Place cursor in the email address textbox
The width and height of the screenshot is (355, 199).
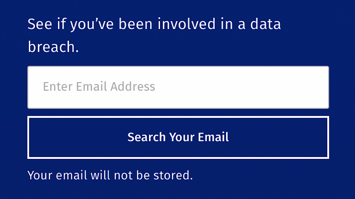[x=178, y=87]
